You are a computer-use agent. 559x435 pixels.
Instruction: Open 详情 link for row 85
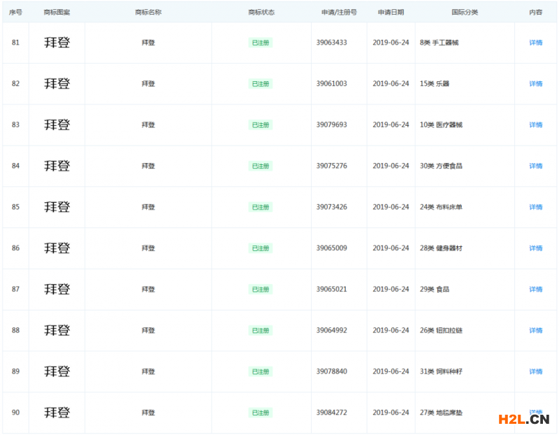pyautogui.click(x=535, y=207)
